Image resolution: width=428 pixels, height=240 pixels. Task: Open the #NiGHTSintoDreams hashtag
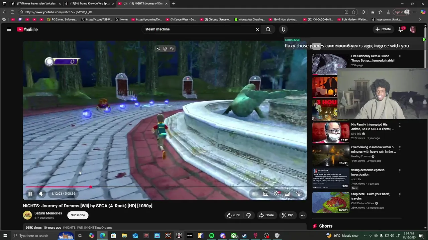(98, 228)
